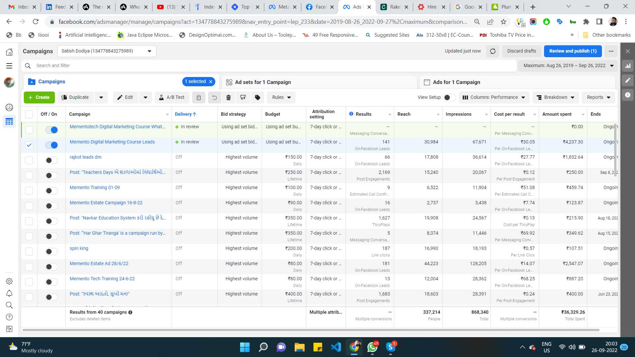Open the Chrome extensions puzzle icon
This screenshot has height=357, width=635.
point(586,22)
